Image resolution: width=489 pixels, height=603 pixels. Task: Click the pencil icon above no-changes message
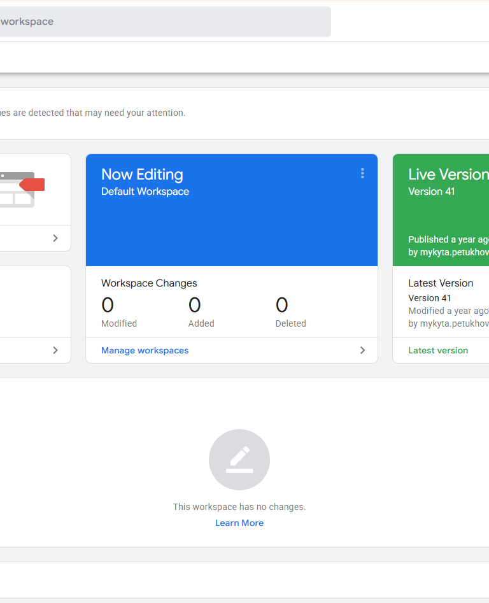pyautogui.click(x=239, y=460)
